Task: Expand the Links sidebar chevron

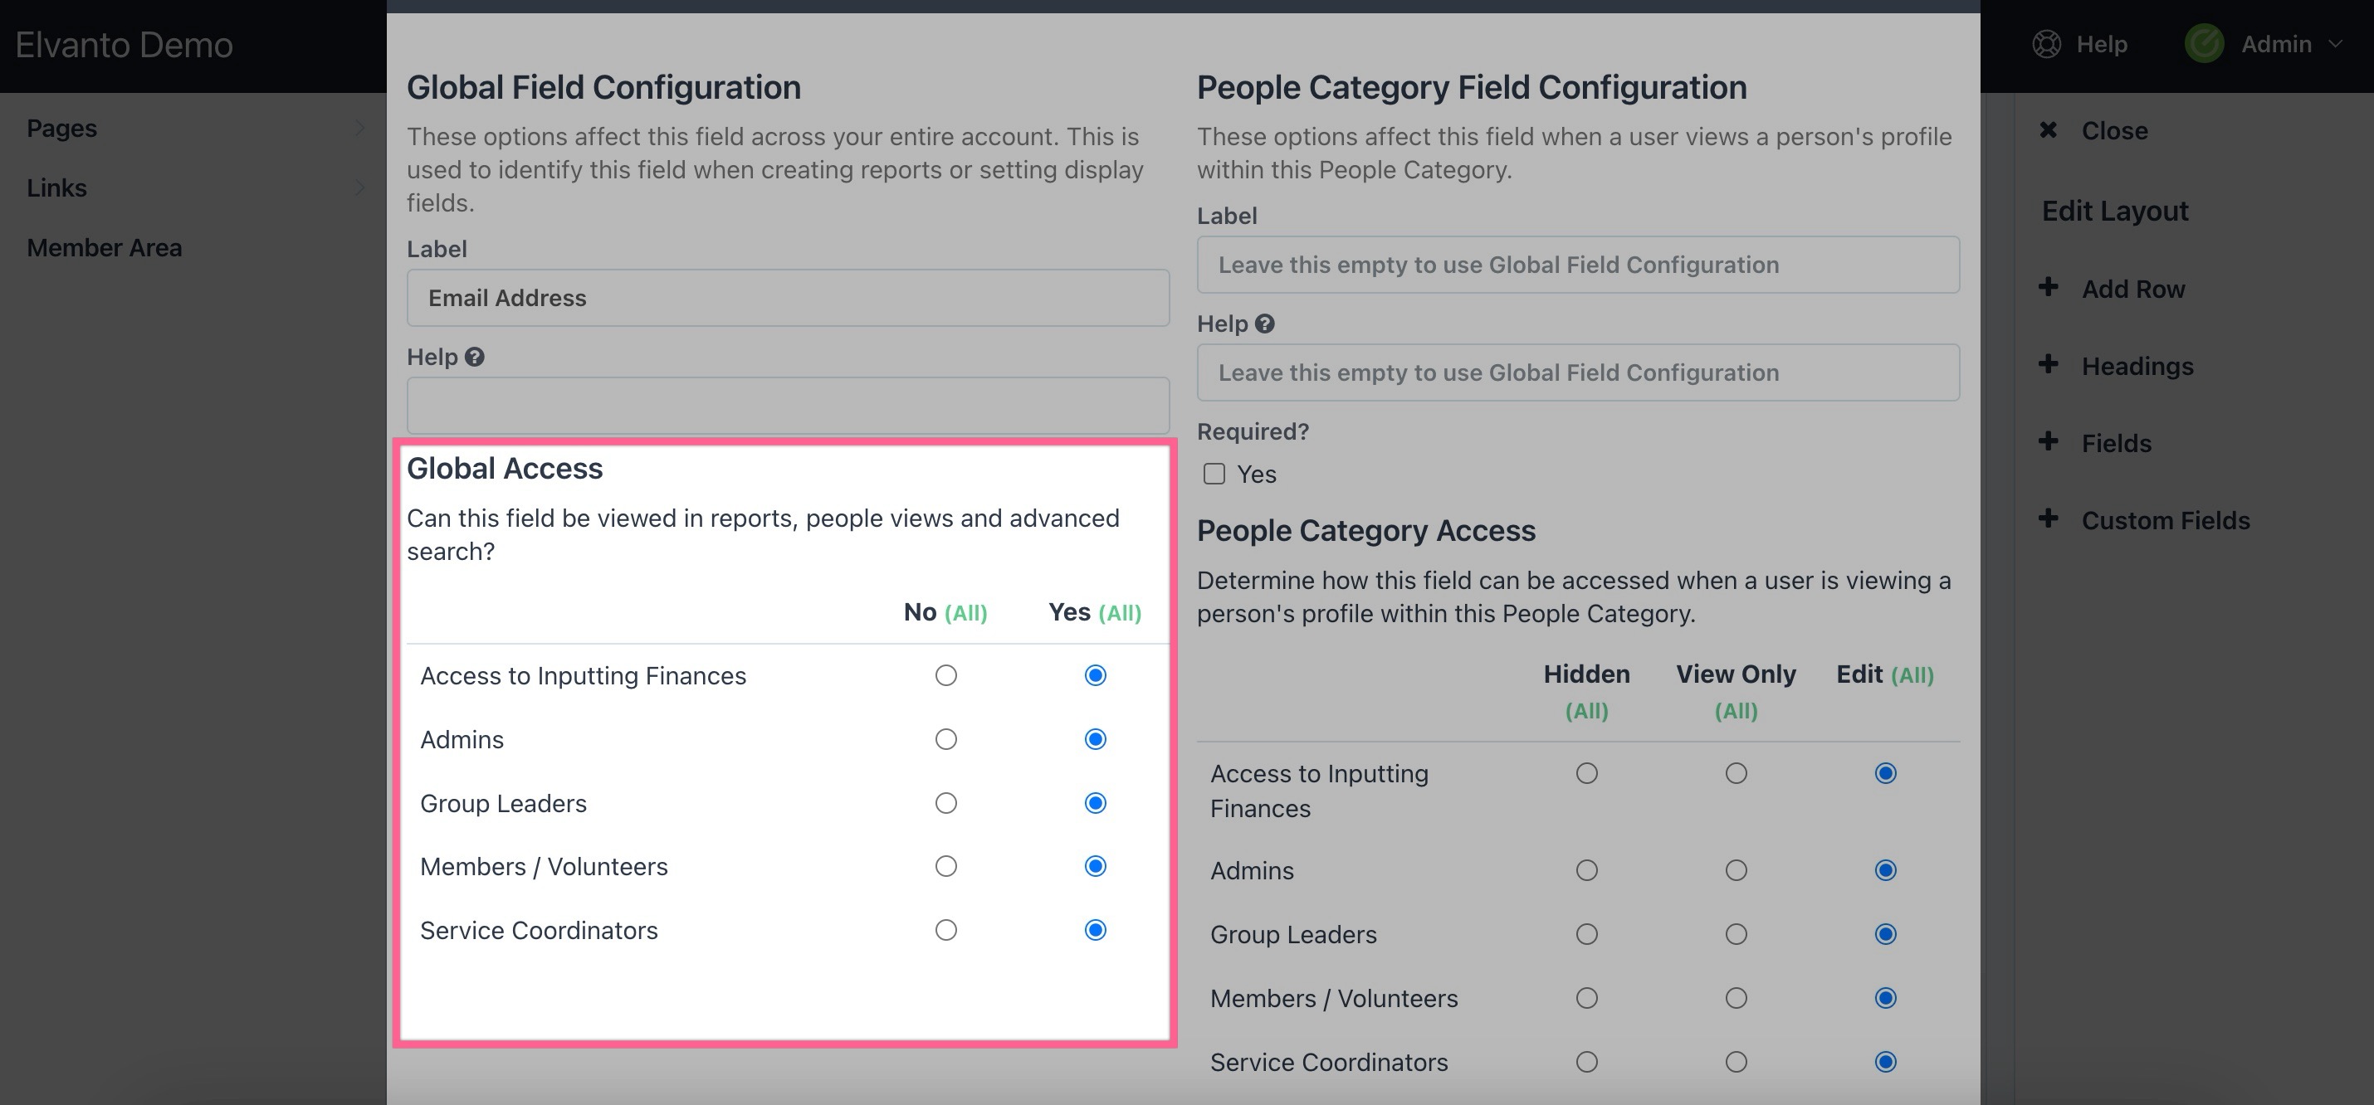Action: (x=359, y=187)
